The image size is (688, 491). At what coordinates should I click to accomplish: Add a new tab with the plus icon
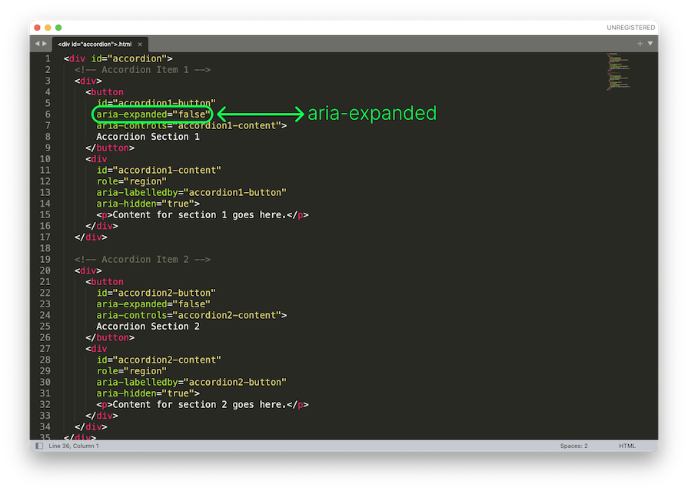click(640, 44)
